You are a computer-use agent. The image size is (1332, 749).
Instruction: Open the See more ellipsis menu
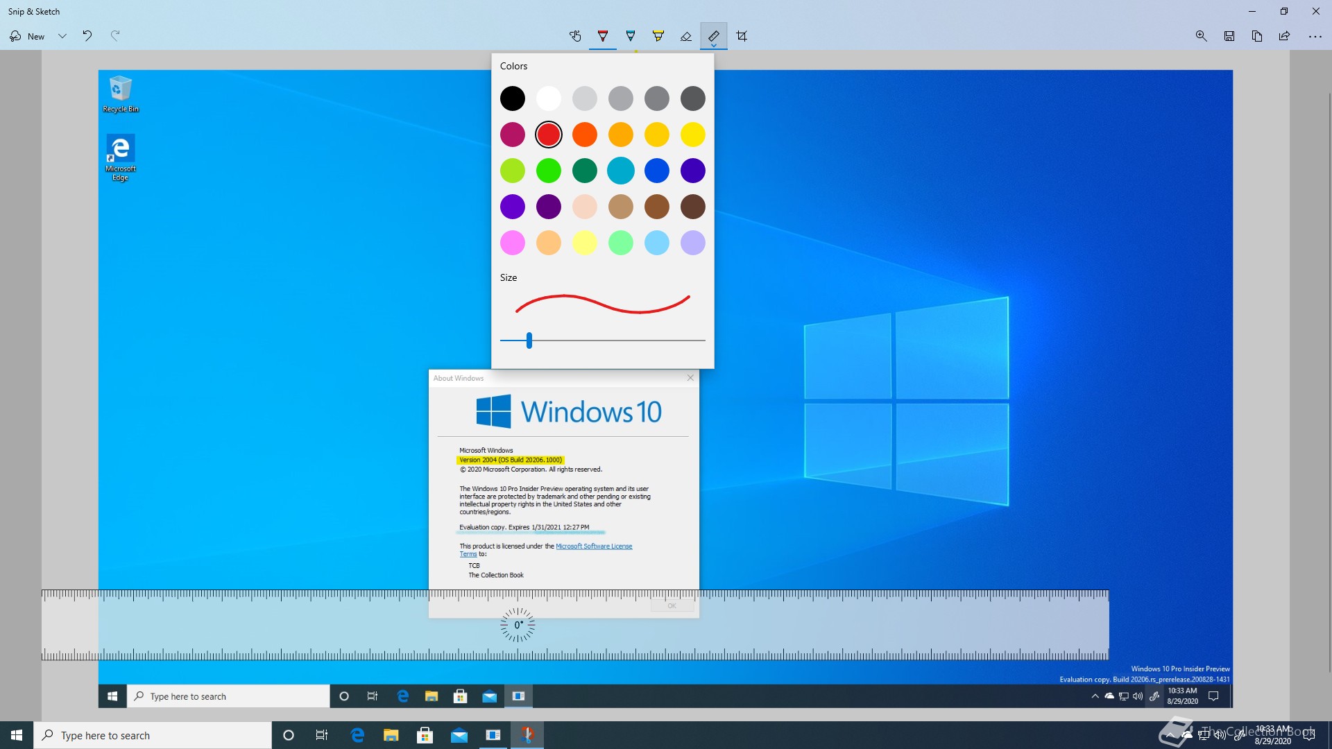click(x=1315, y=36)
